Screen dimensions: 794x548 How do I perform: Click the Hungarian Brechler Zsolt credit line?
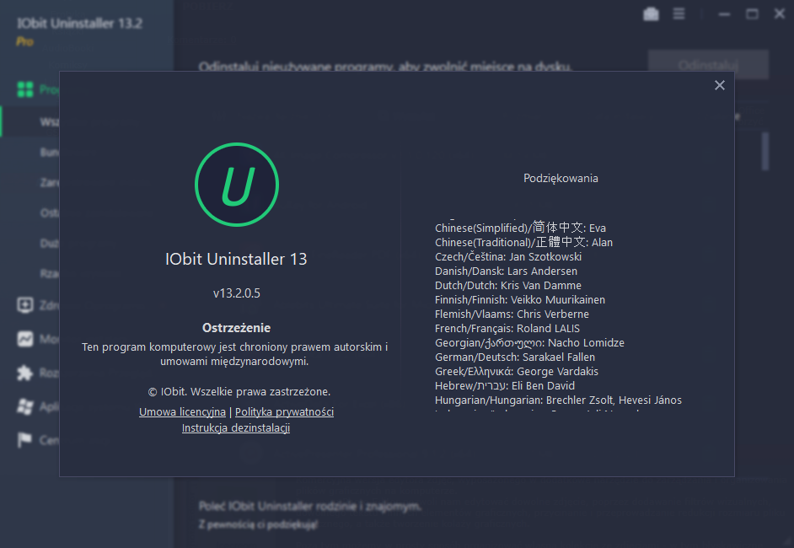[x=558, y=400]
